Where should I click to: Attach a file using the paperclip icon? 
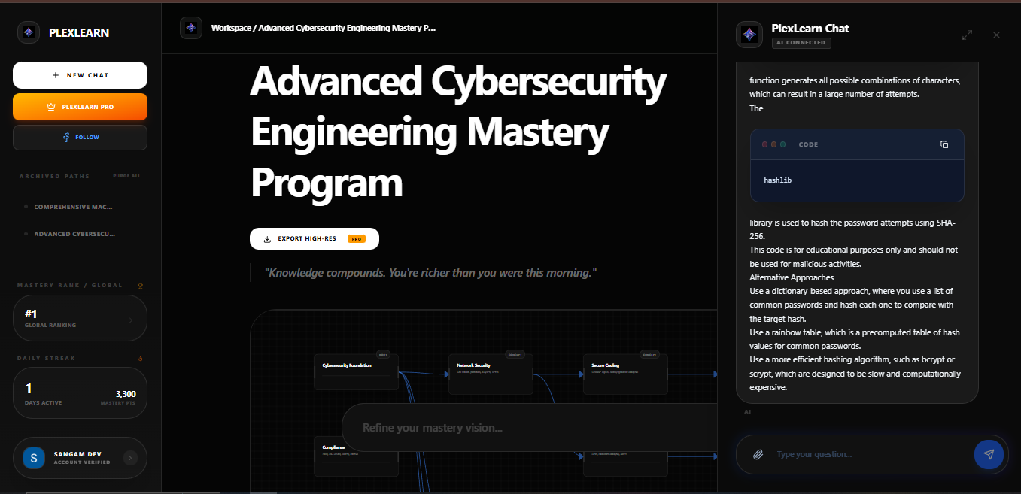(757, 454)
